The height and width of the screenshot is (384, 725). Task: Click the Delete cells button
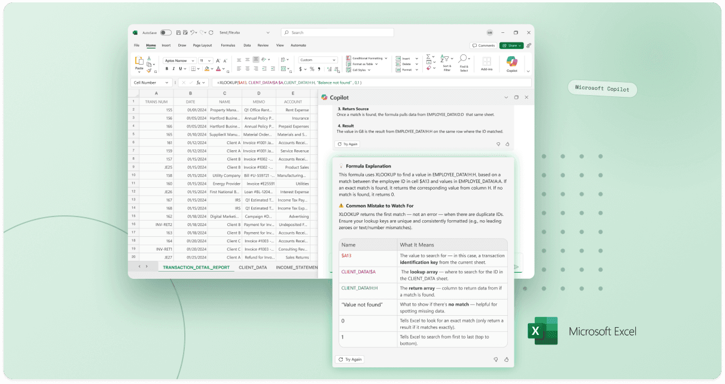[407, 64]
